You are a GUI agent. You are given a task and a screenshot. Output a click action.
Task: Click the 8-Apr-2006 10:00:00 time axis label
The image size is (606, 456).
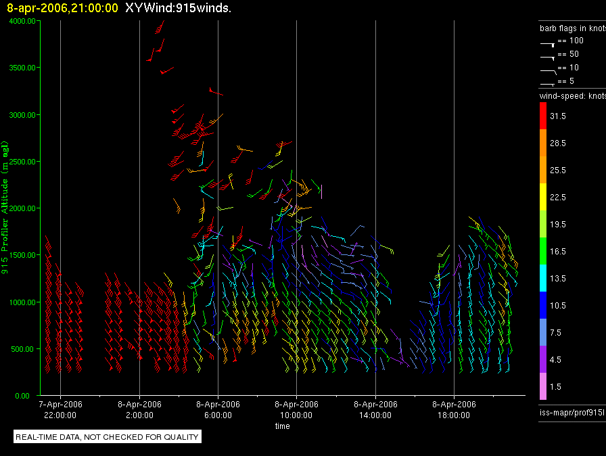296,409
